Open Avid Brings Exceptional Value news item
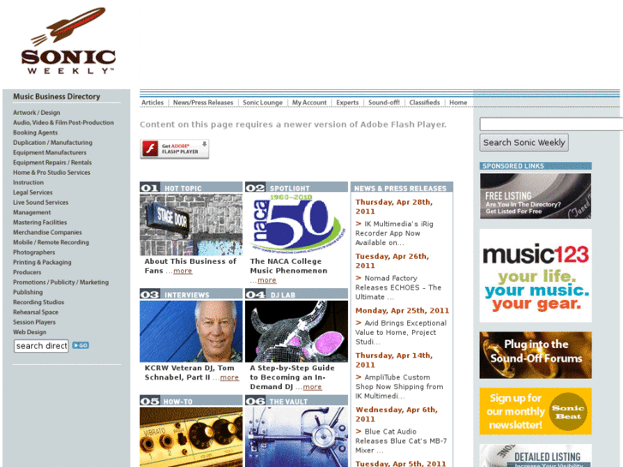This screenshot has width=623, height=467. point(401,332)
